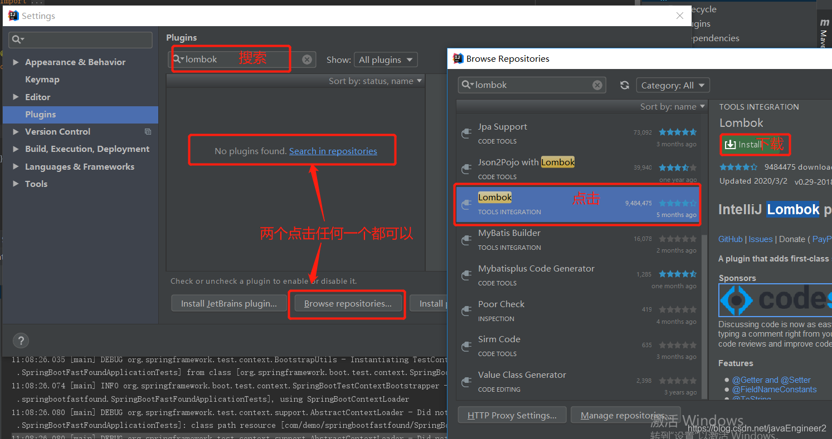The image size is (832, 439).
Task: Select the MyBatis Builder plugin row
Action: pos(578,240)
